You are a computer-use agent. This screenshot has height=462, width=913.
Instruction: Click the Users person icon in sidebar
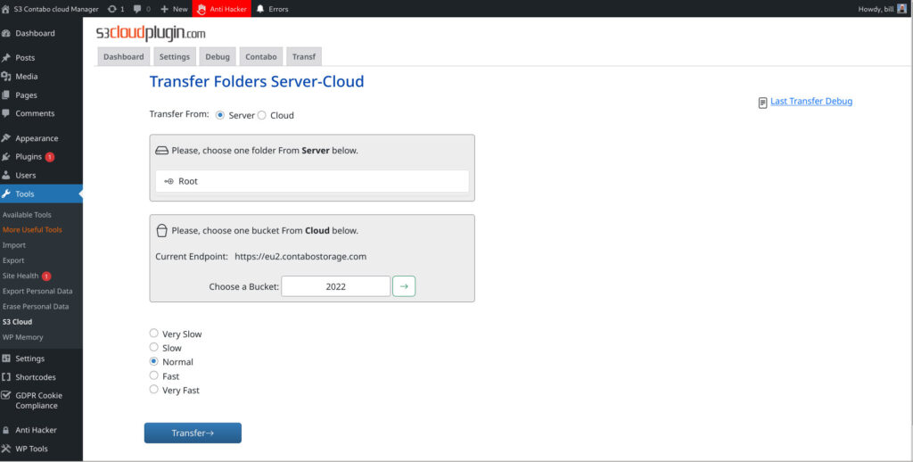tap(6, 175)
